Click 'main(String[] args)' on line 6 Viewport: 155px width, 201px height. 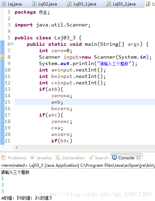pyautogui.click(x=114, y=44)
